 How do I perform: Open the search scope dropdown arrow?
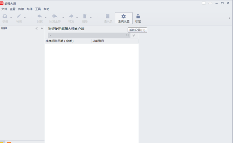[x=50, y=35]
